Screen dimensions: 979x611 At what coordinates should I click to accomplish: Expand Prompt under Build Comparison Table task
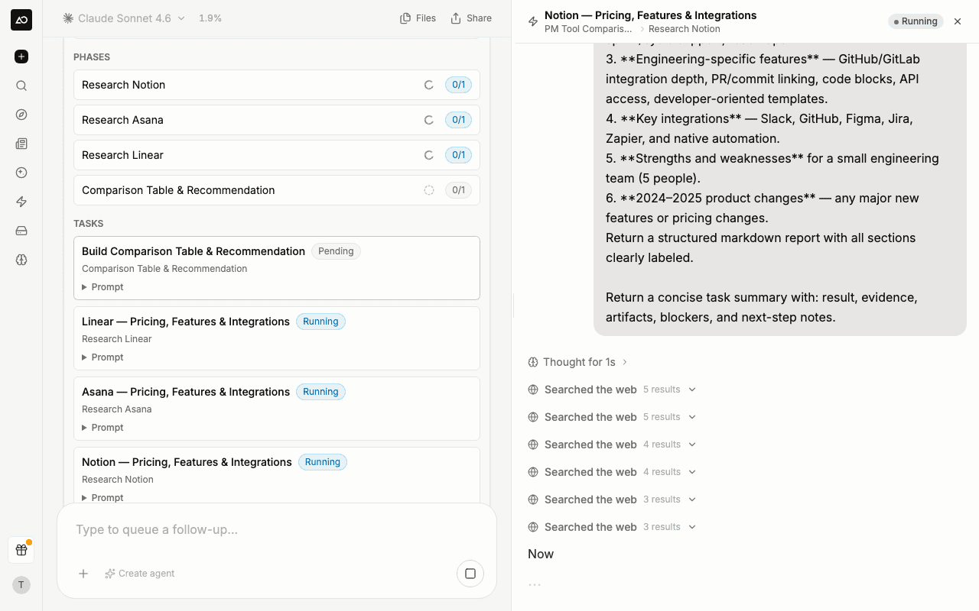(103, 287)
